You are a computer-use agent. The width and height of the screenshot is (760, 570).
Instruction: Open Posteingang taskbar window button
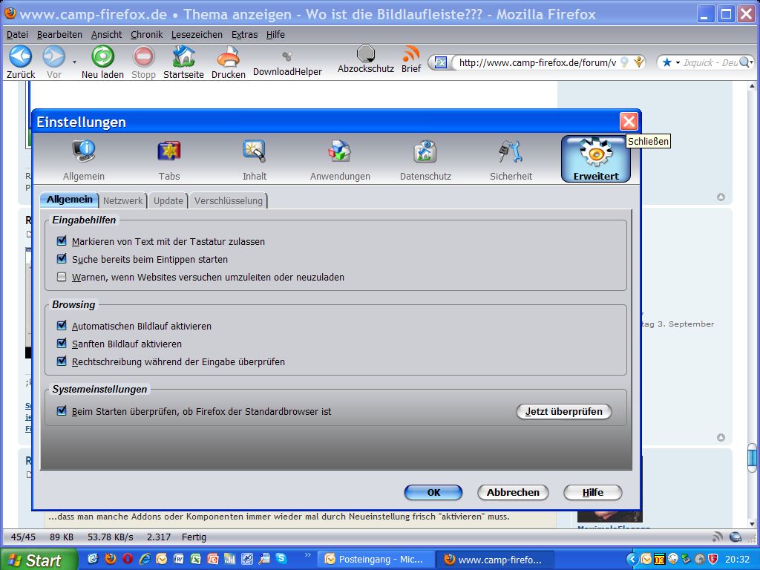pyautogui.click(x=375, y=560)
